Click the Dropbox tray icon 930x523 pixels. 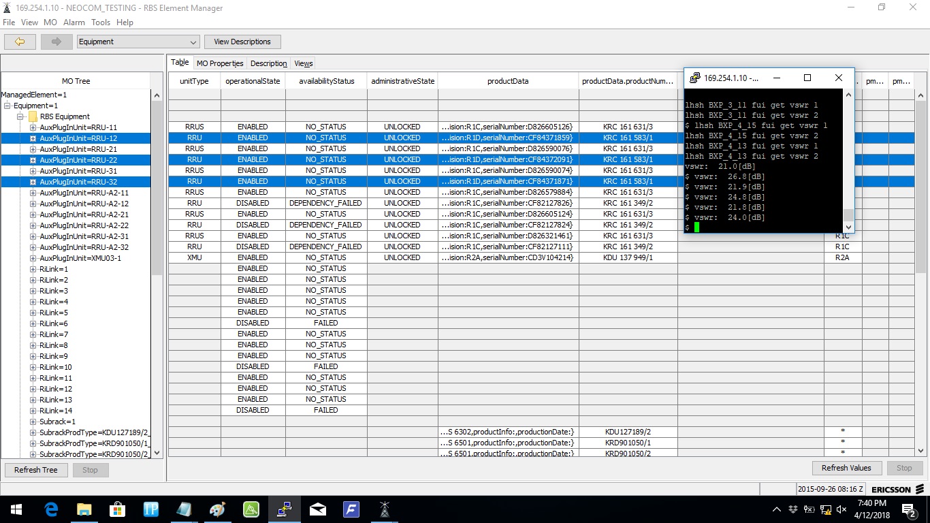click(793, 509)
